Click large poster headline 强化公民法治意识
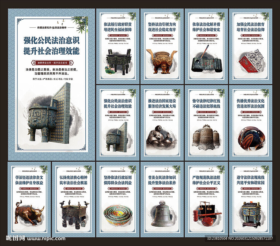 [52, 40]
